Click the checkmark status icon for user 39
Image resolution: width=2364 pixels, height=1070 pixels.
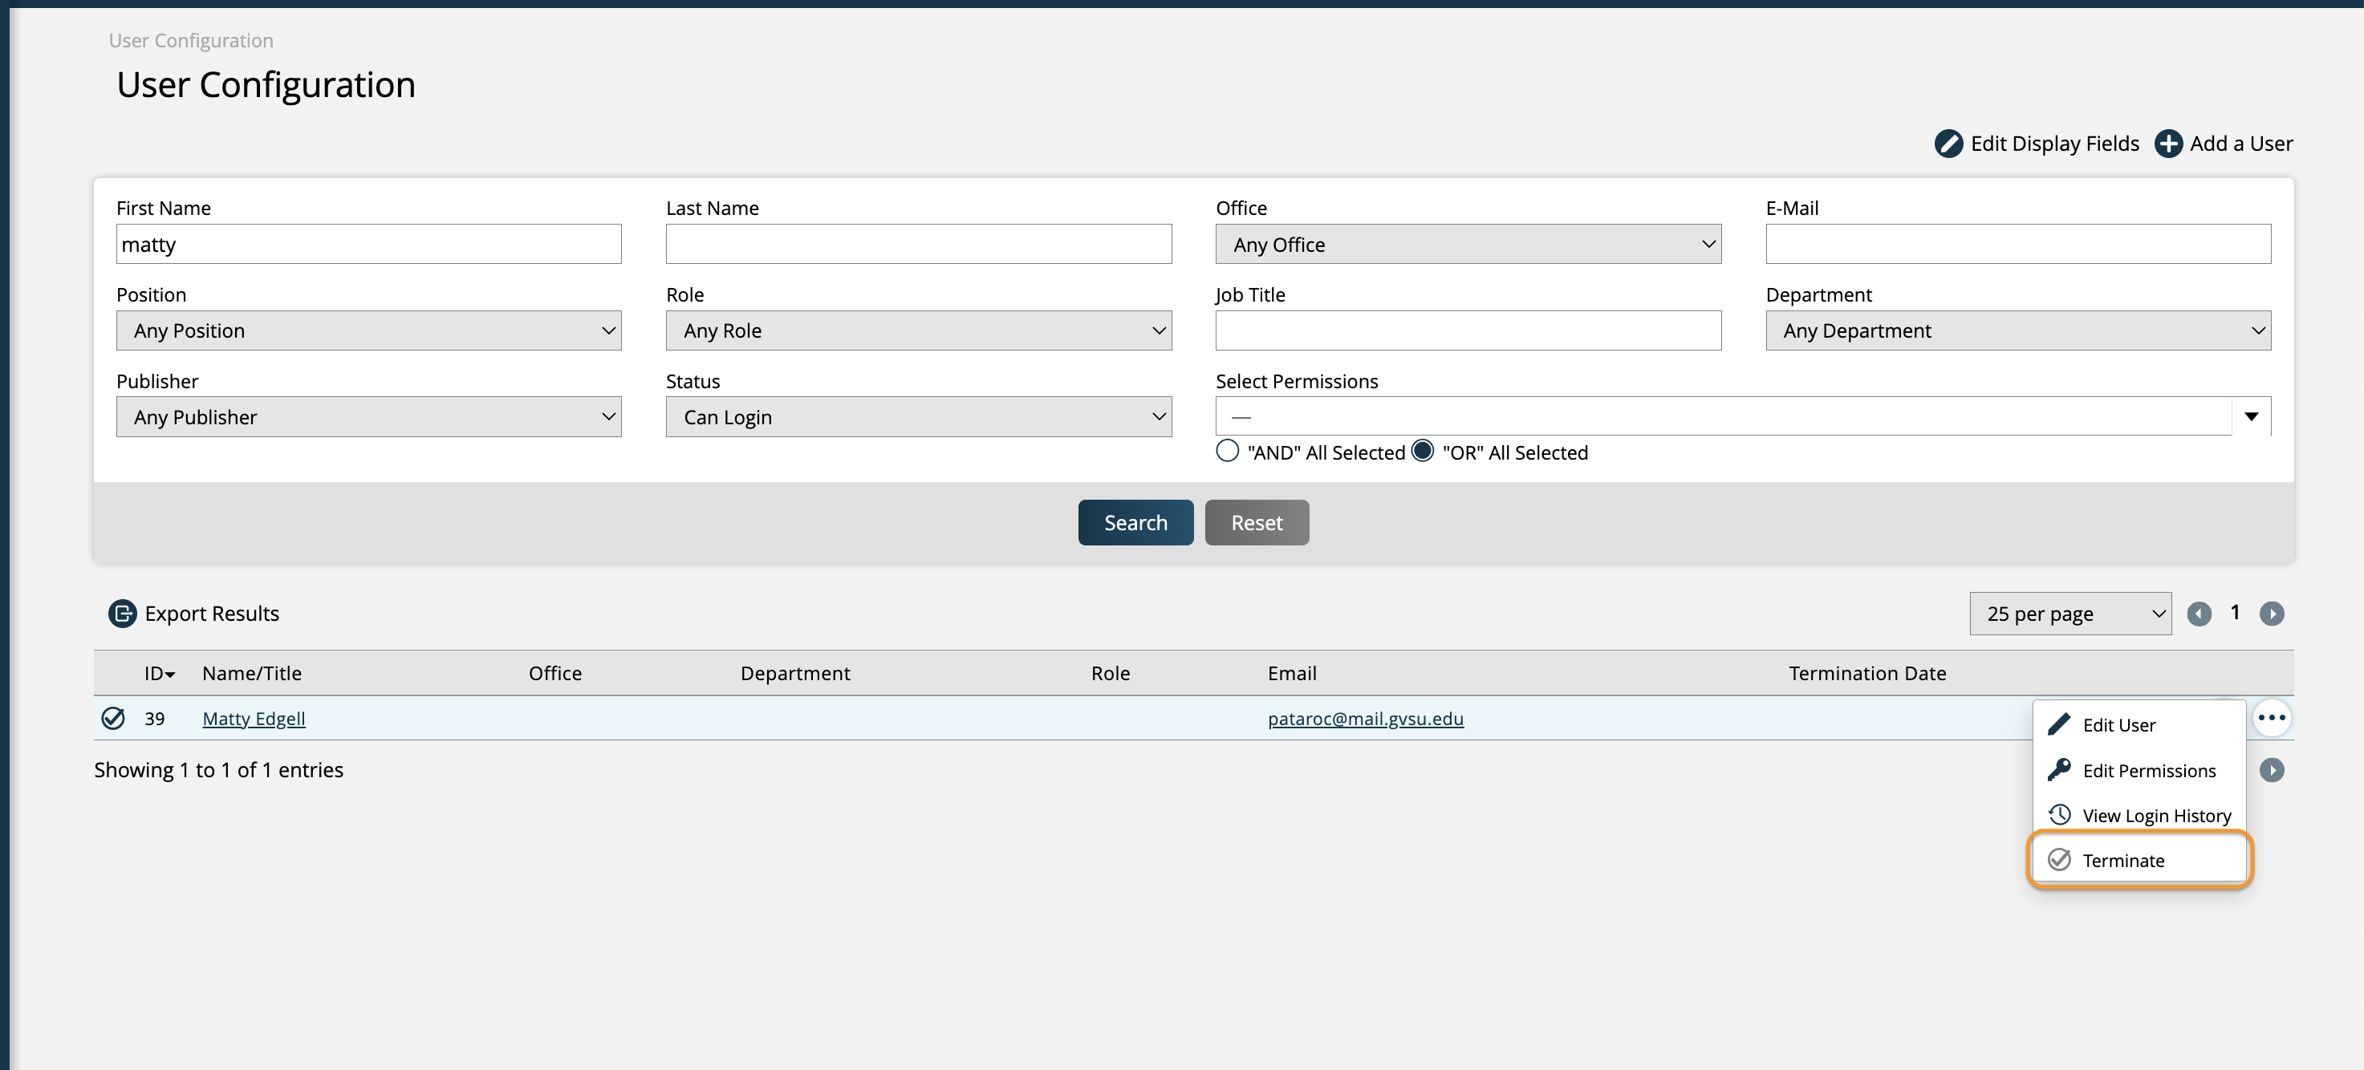113,718
